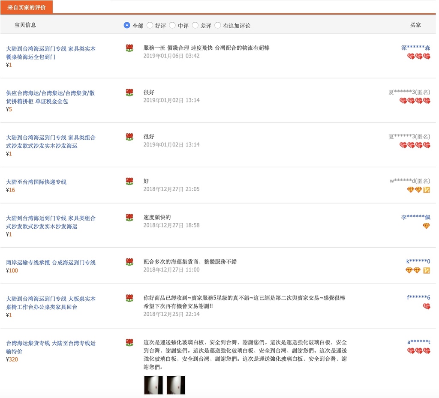
Task: Open 大陆至台湾国际快递专线 product link
Action: (x=36, y=182)
